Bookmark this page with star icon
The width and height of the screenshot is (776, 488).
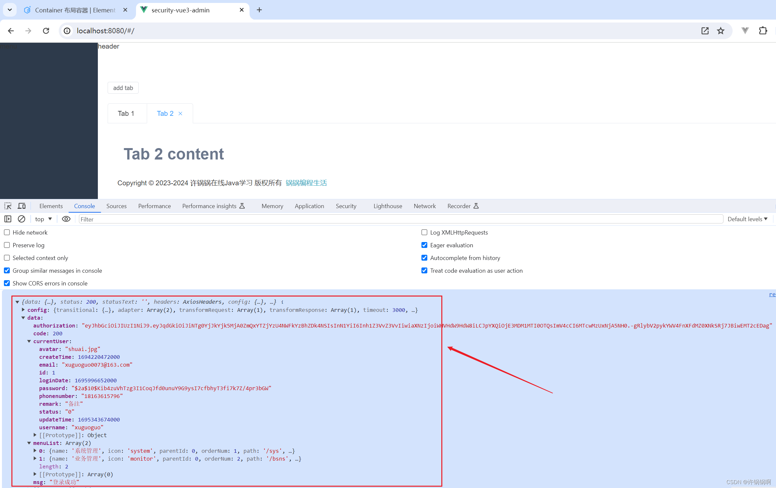pyautogui.click(x=721, y=31)
